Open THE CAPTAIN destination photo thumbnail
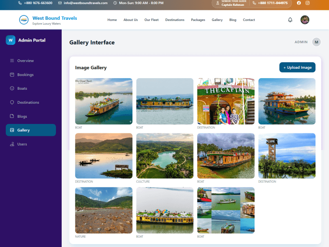The height and width of the screenshot is (247, 329). tap(226, 101)
